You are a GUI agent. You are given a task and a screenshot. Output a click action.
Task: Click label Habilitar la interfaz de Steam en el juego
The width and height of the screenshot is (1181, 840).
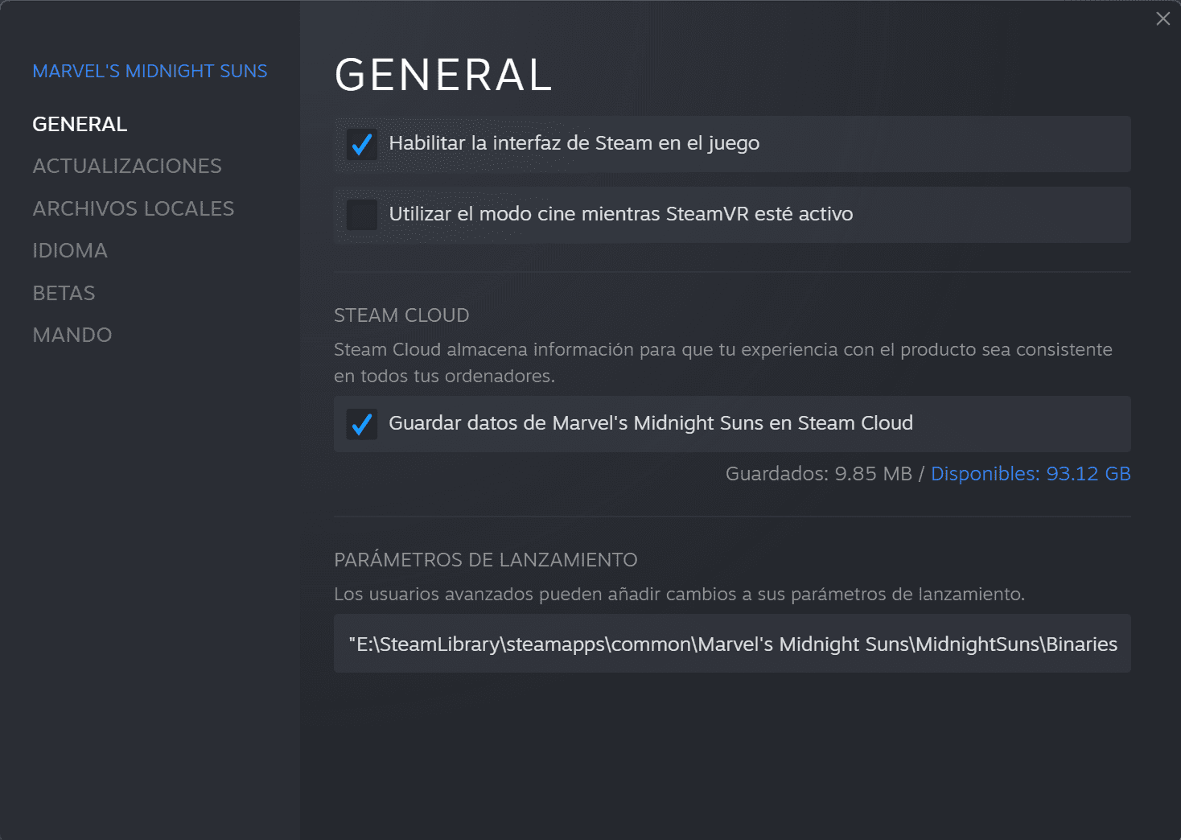pos(574,143)
